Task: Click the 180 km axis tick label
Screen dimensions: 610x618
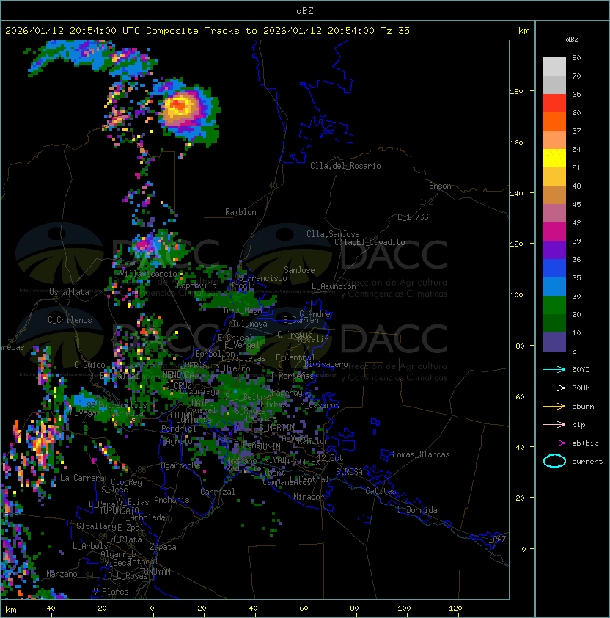Action: (516, 92)
